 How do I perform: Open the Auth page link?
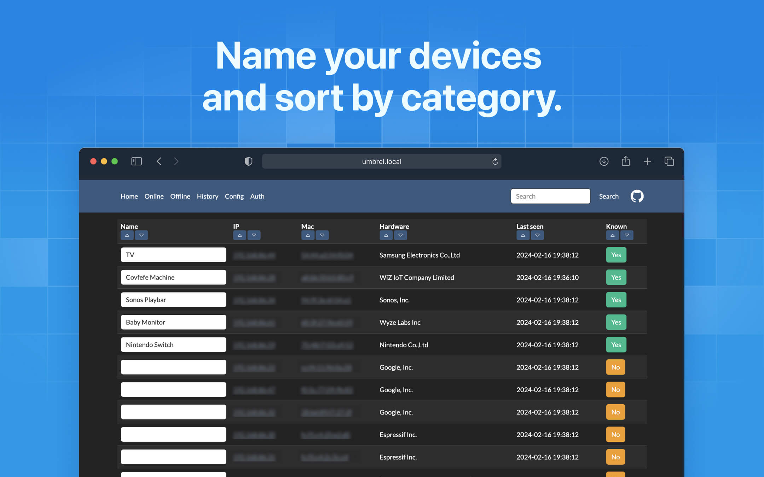point(257,196)
